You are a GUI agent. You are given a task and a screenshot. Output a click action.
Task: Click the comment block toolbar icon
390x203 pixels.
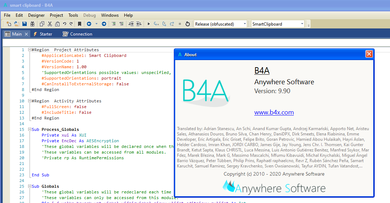tap(114, 24)
